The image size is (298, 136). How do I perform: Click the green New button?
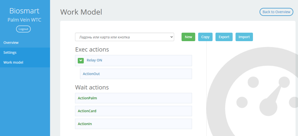pos(188,37)
